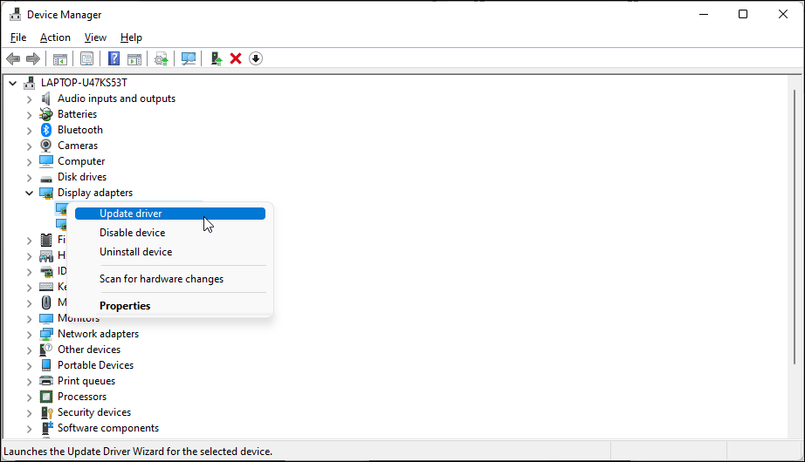Click the webcam icon beside Cameras

(x=46, y=146)
